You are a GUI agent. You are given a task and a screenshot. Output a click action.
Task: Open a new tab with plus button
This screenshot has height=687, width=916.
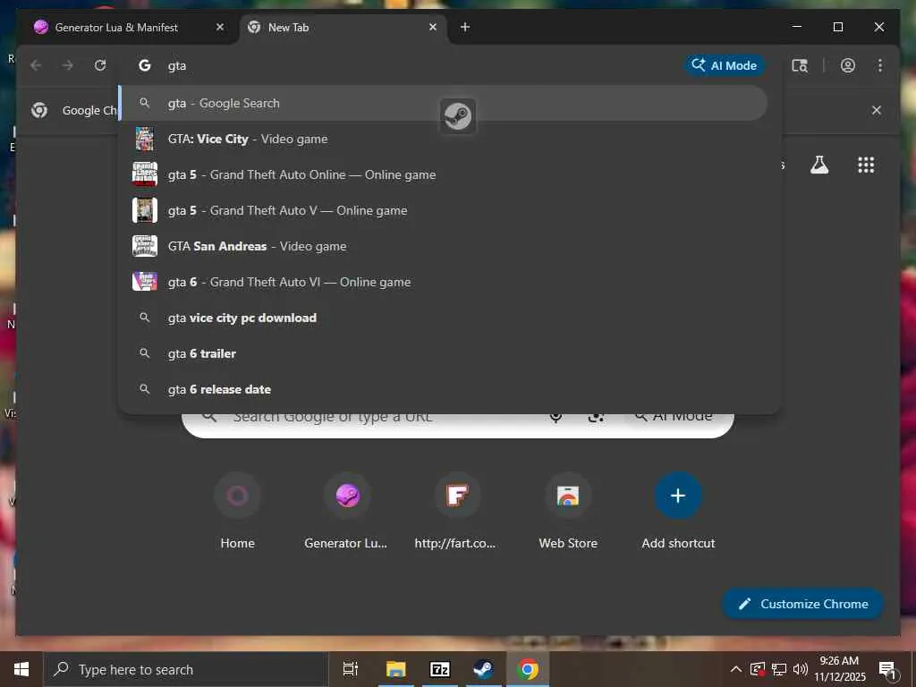tap(465, 27)
